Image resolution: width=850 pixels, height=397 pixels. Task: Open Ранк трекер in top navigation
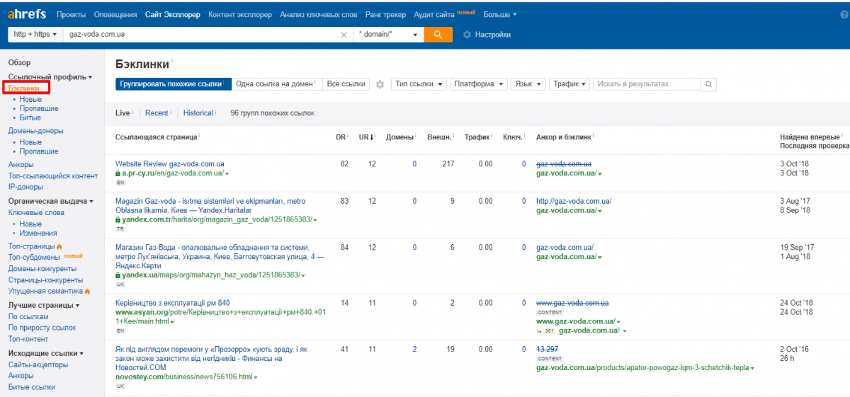[386, 14]
